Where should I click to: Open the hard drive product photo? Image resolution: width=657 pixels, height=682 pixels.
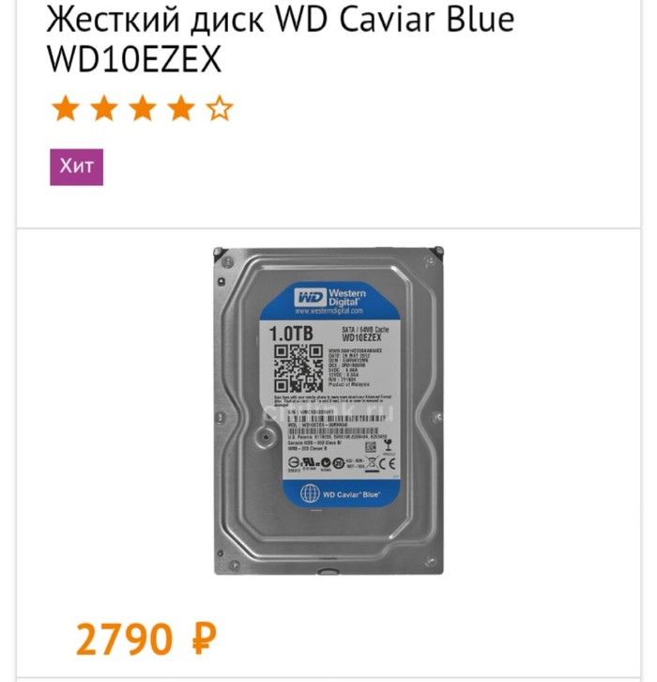point(328,411)
